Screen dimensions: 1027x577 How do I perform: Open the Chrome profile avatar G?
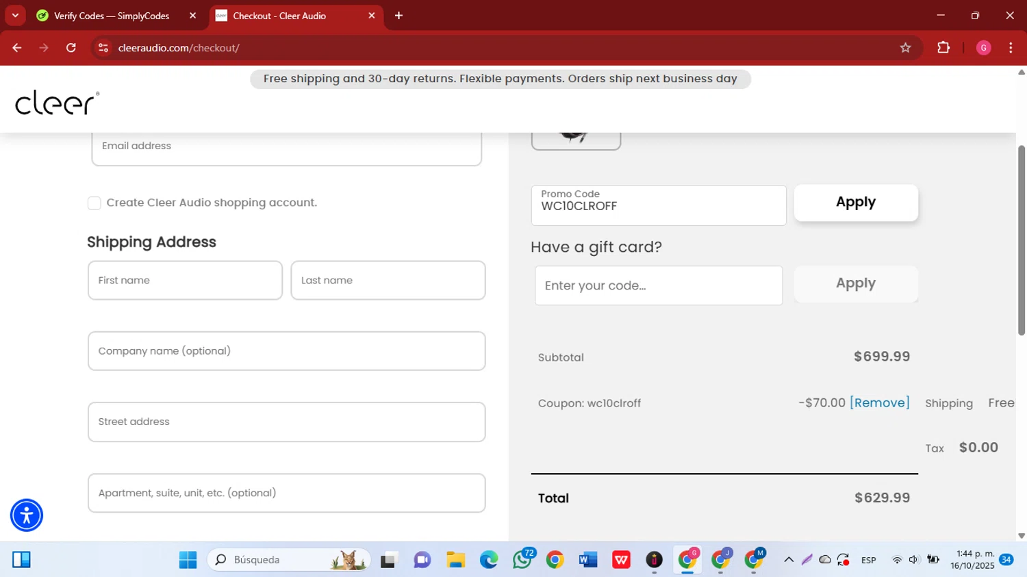tap(983, 48)
